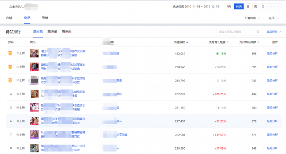Screen dimensions: 286x154
Task: Click the 442,039 transaction index value
Action: tap(180, 54)
